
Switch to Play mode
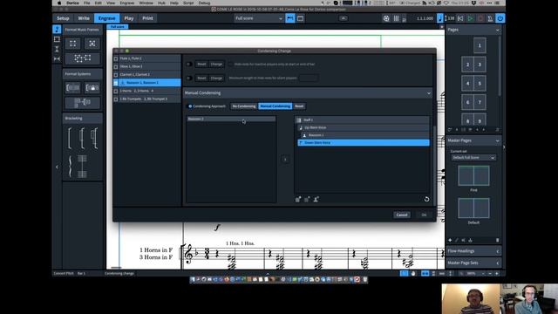tap(129, 18)
